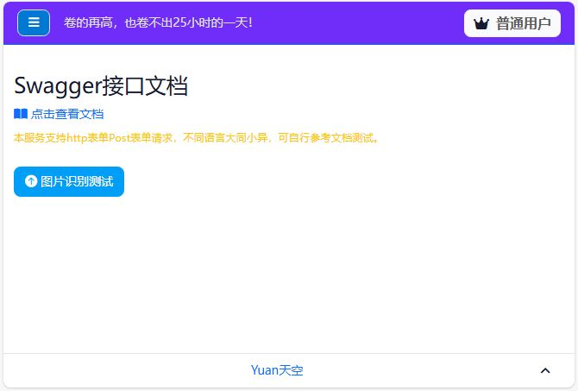Click the upload arrow icon in 图片识别测试

pos(31,181)
